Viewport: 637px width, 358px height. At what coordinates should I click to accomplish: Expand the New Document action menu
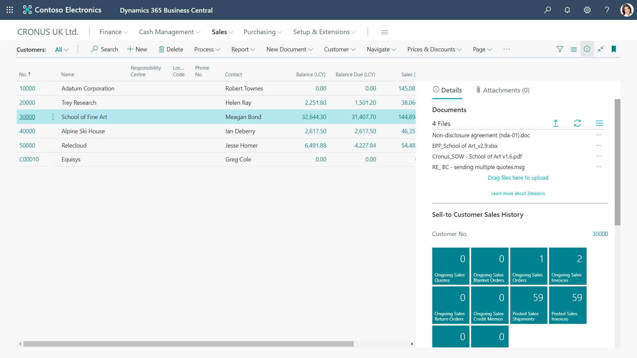[290, 49]
